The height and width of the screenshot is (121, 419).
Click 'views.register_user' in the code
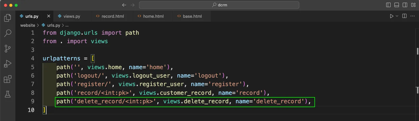point(151,84)
